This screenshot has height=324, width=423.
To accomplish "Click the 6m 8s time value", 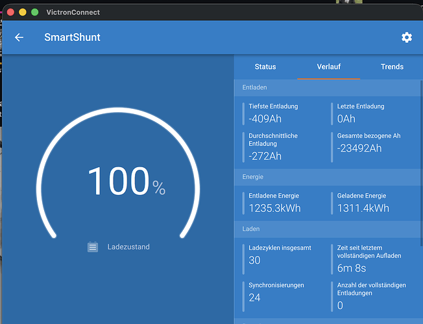I will coord(352,268).
